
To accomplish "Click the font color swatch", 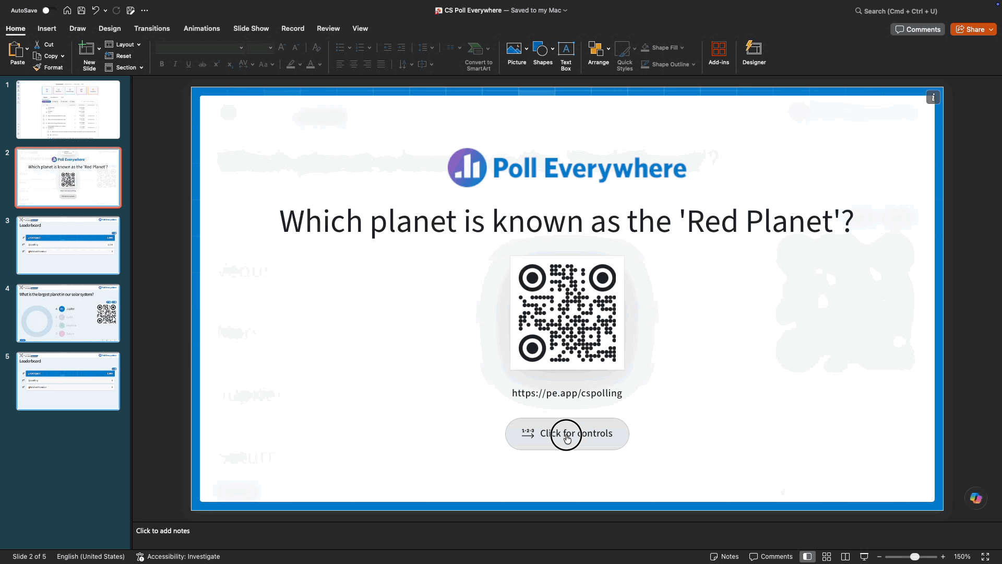I will click(x=311, y=64).
